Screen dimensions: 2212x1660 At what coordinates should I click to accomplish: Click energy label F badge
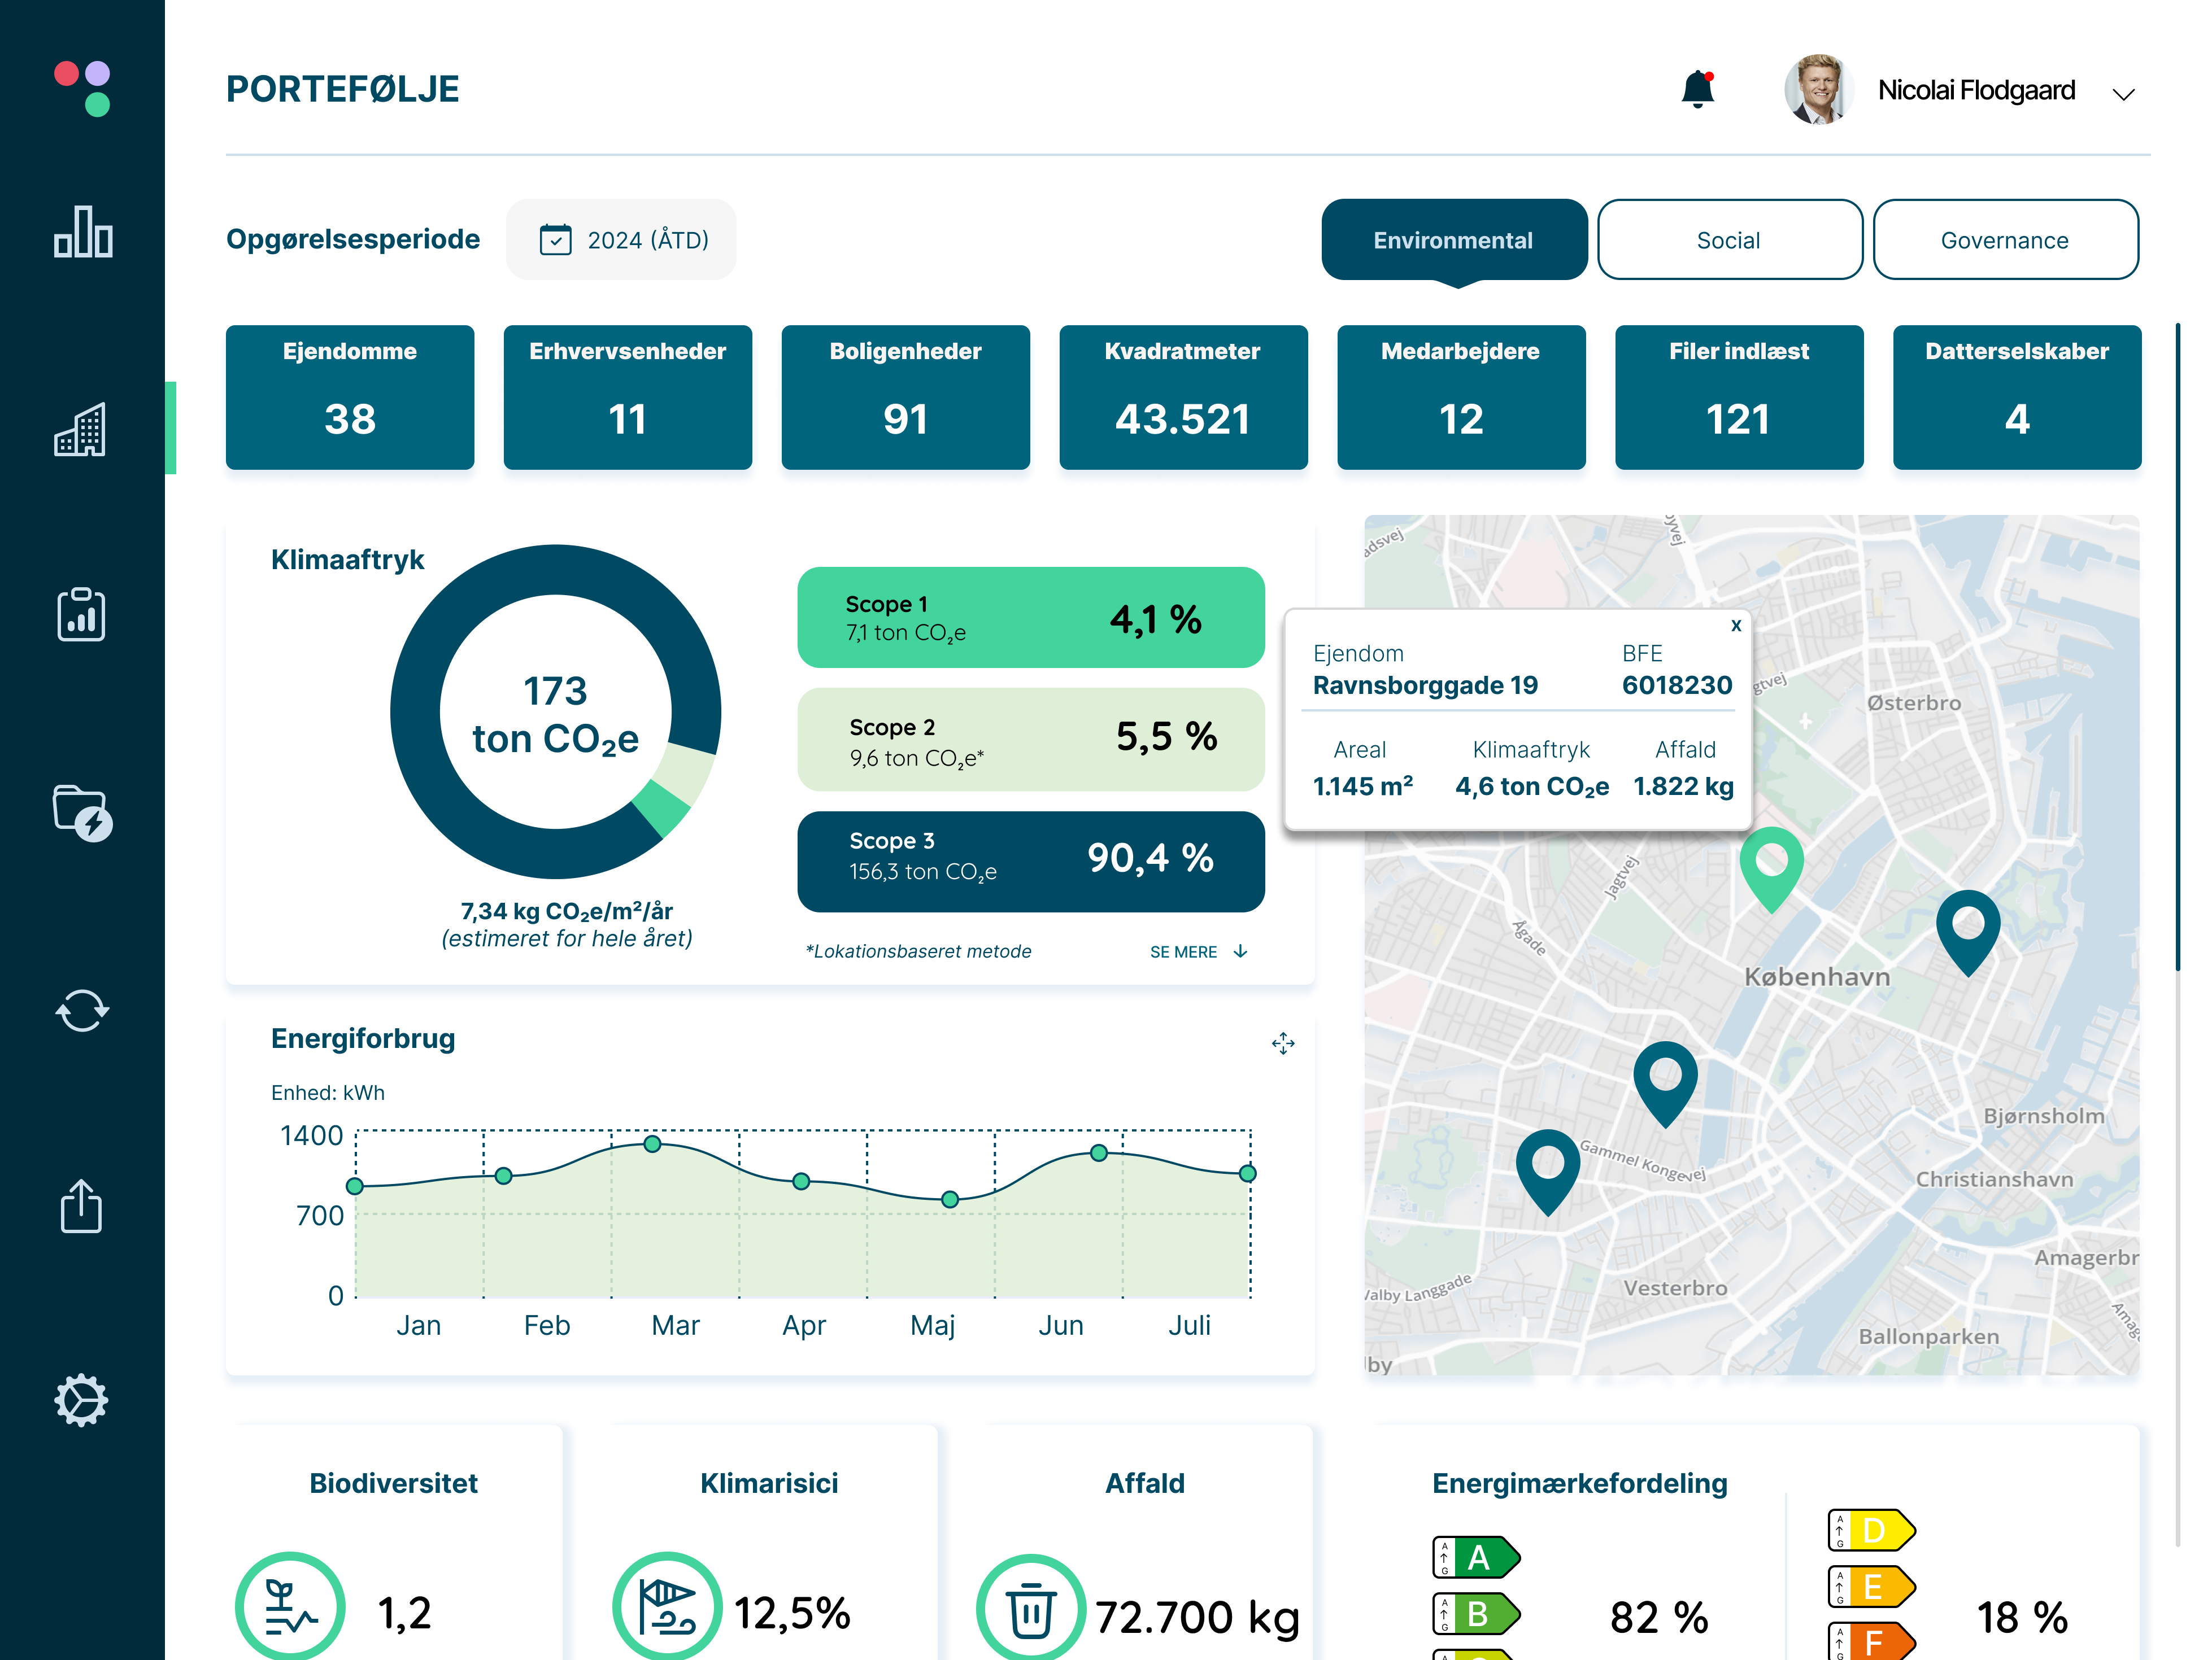point(1872,1642)
